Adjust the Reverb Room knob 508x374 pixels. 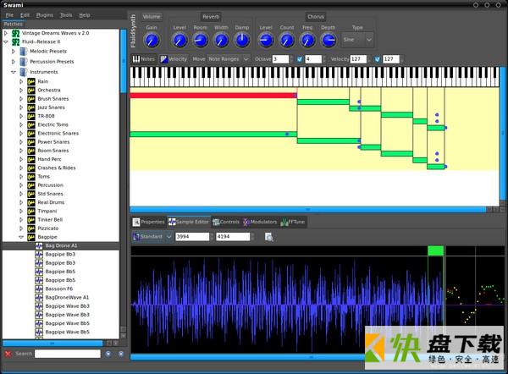coord(200,40)
